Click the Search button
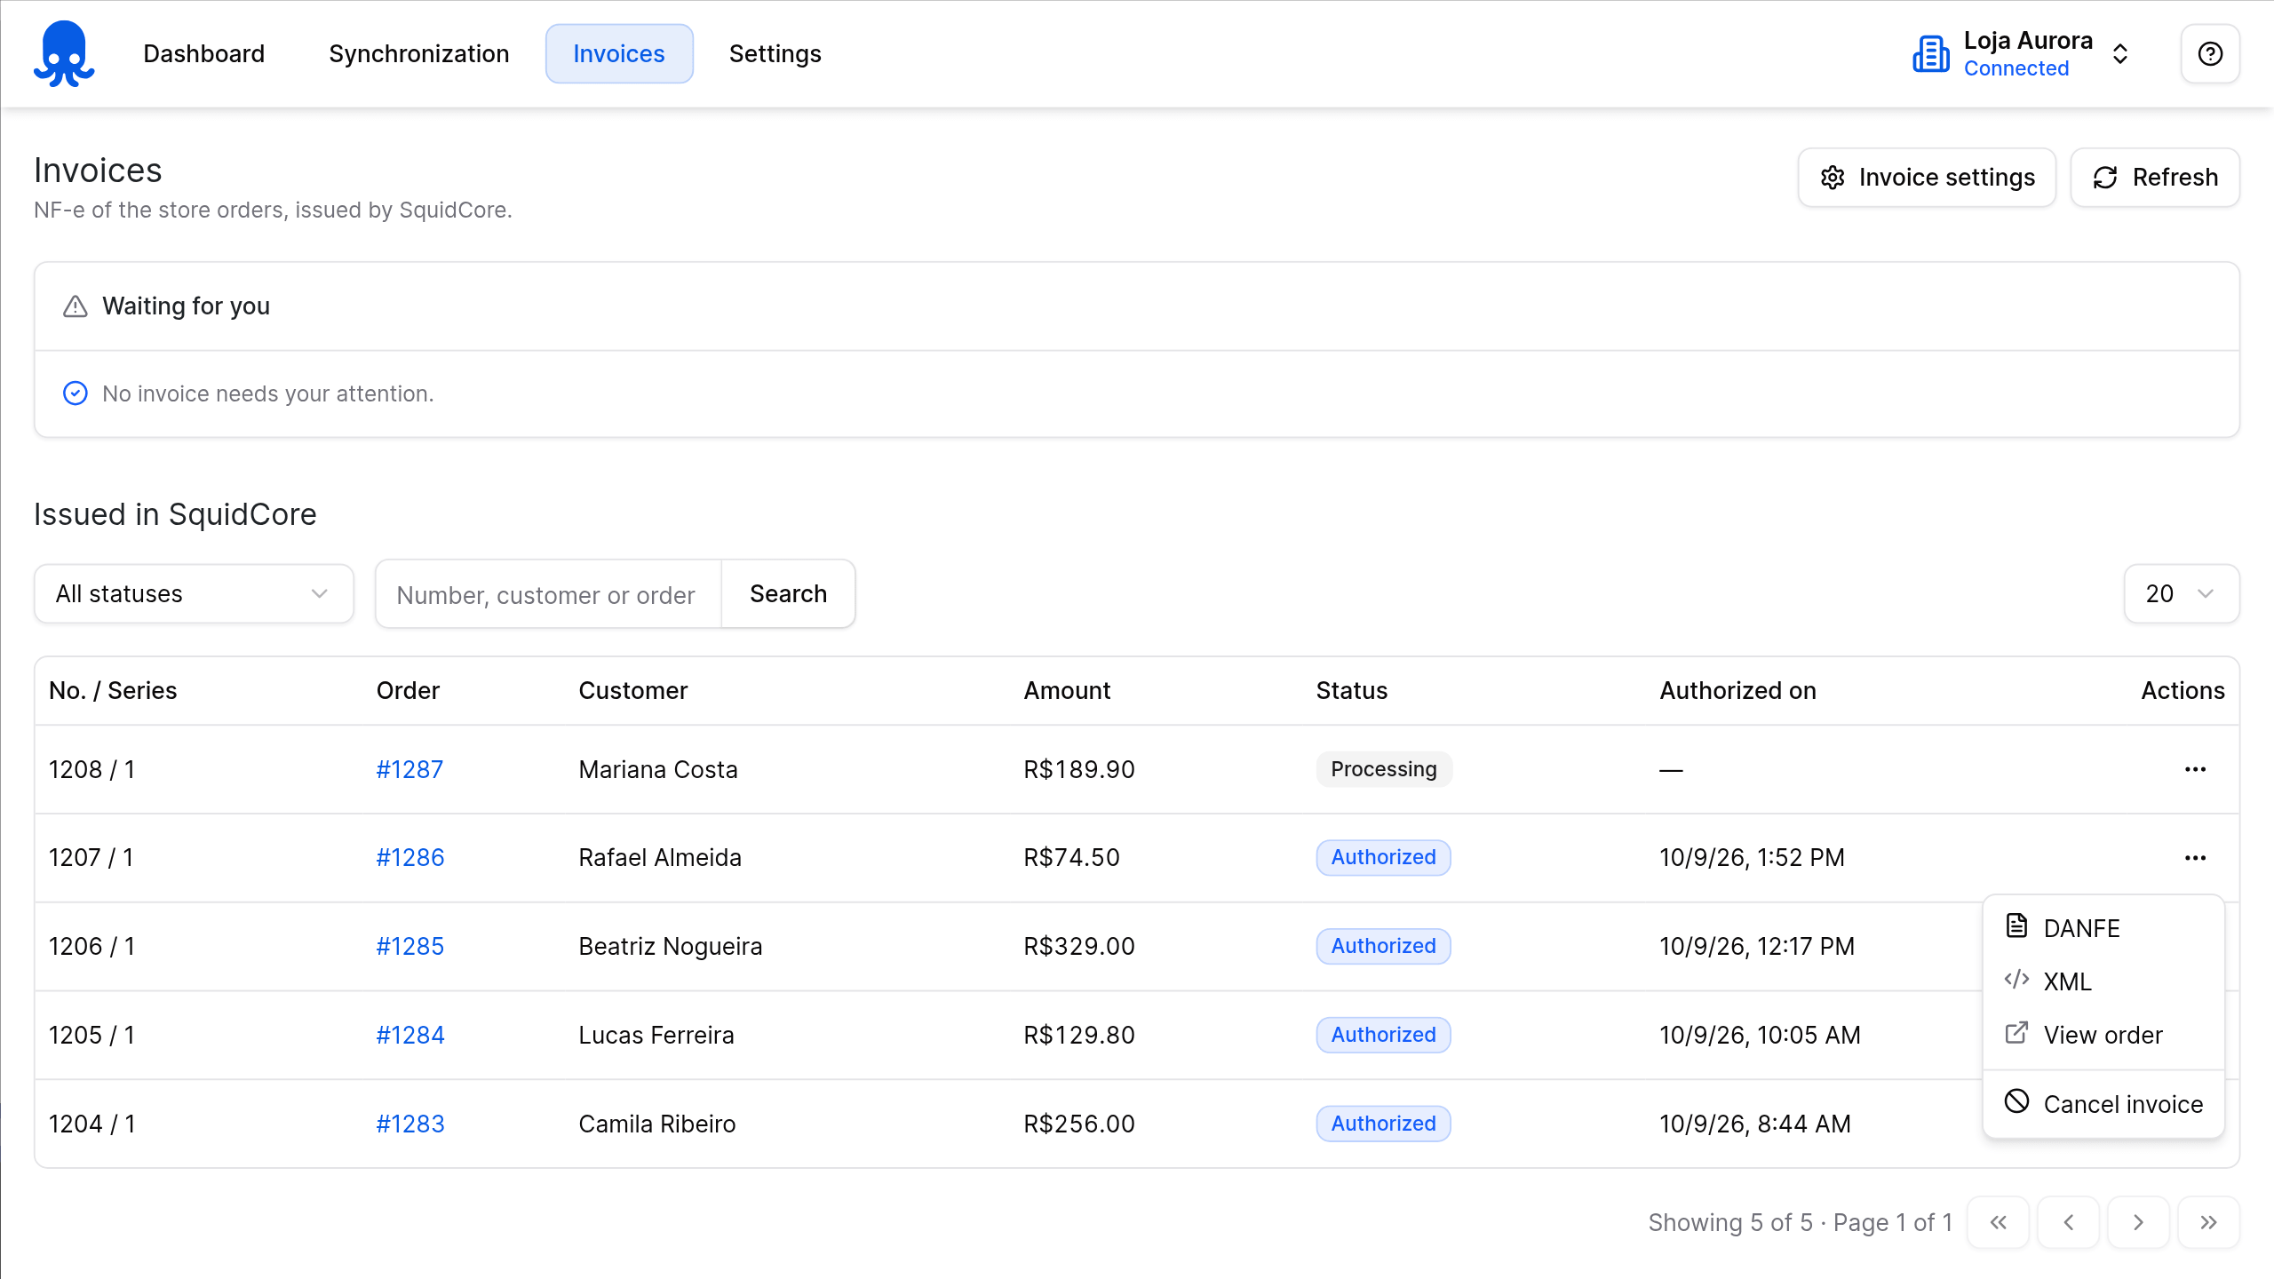This screenshot has width=2274, height=1279. point(789,594)
